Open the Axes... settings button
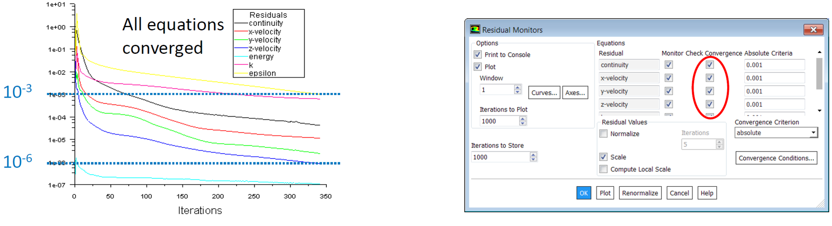832x226 pixels. point(575,93)
